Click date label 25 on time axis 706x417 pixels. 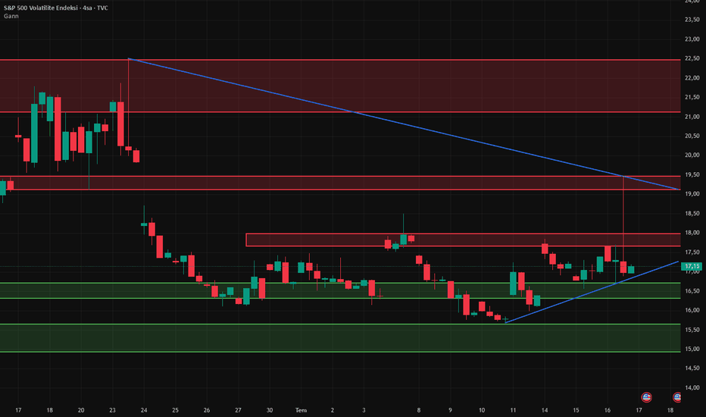pos(175,410)
